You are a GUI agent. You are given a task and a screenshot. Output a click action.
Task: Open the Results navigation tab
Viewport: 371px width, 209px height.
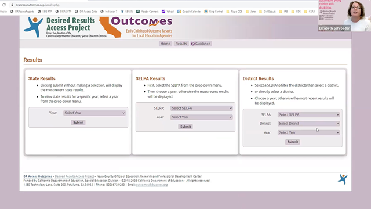(181, 44)
